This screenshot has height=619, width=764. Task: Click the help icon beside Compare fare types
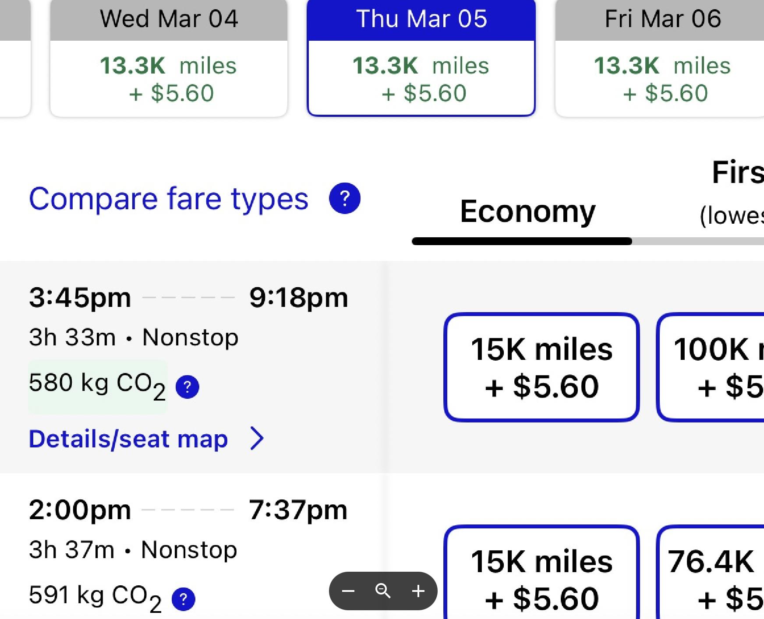[x=345, y=198]
